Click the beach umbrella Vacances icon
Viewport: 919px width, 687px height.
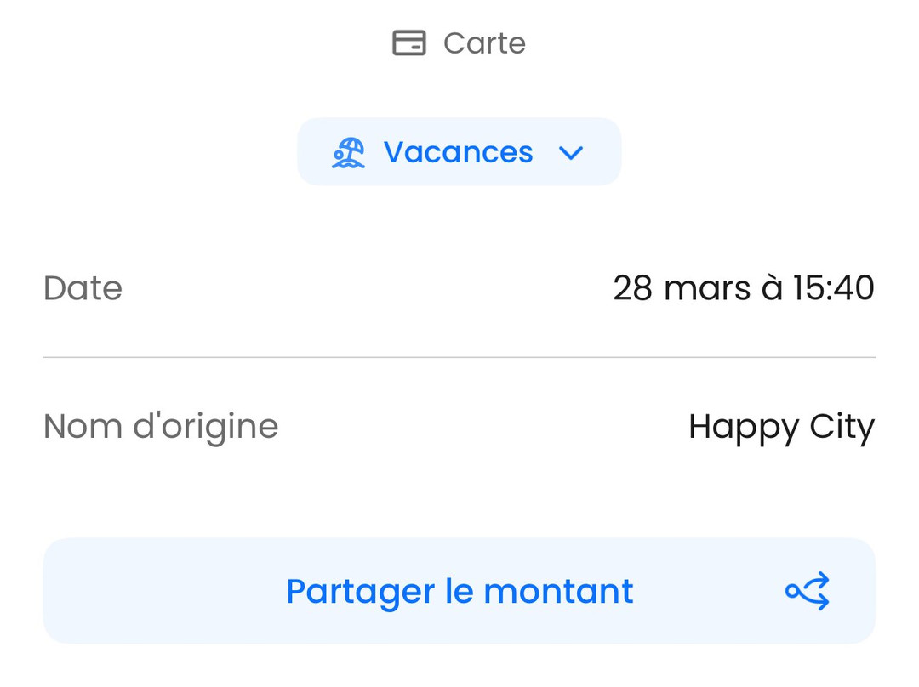[349, 153]
